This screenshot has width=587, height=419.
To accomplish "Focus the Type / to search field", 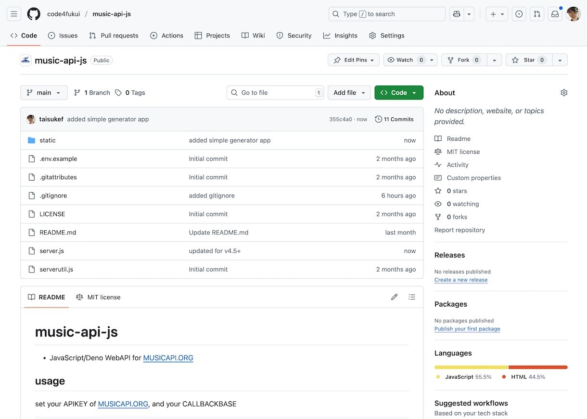I will tap(387, 14).
